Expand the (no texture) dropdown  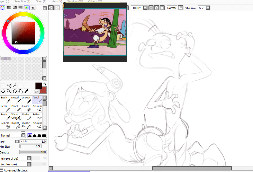pos(29,164)
